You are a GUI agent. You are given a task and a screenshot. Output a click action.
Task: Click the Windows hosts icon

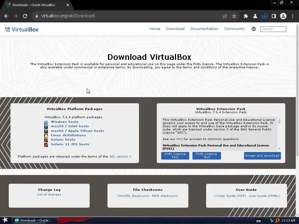pyautogui.click(x=46, y=122)
